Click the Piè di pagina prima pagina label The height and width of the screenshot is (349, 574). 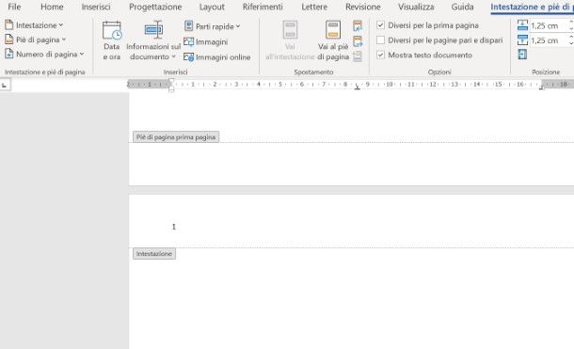pos(176,137)
